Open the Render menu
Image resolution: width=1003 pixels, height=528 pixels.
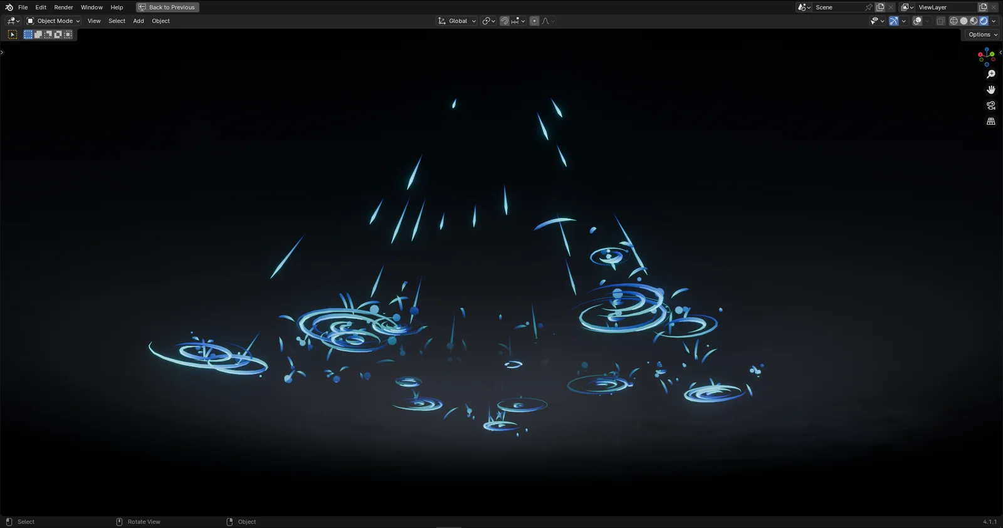(x=63, y=8)
